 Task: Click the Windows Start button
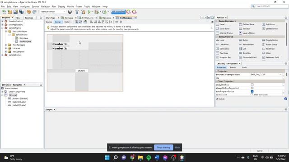(107, 157)
